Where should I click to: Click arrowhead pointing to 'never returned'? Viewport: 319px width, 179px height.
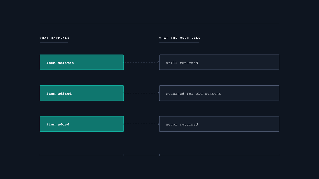click(x=158, y=124)
